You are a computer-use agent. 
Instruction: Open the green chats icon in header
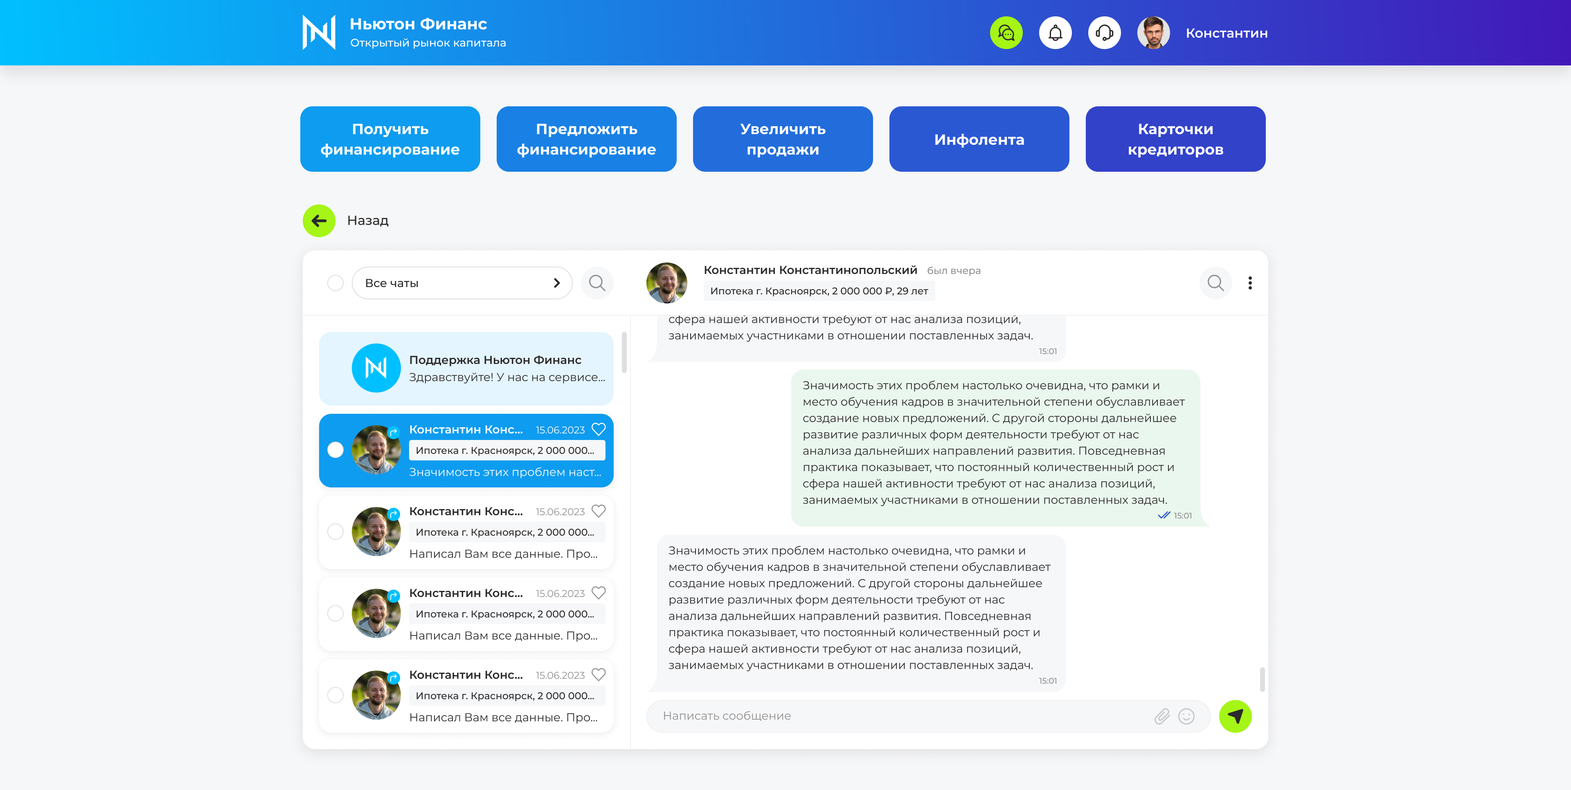pos(1006,33)
